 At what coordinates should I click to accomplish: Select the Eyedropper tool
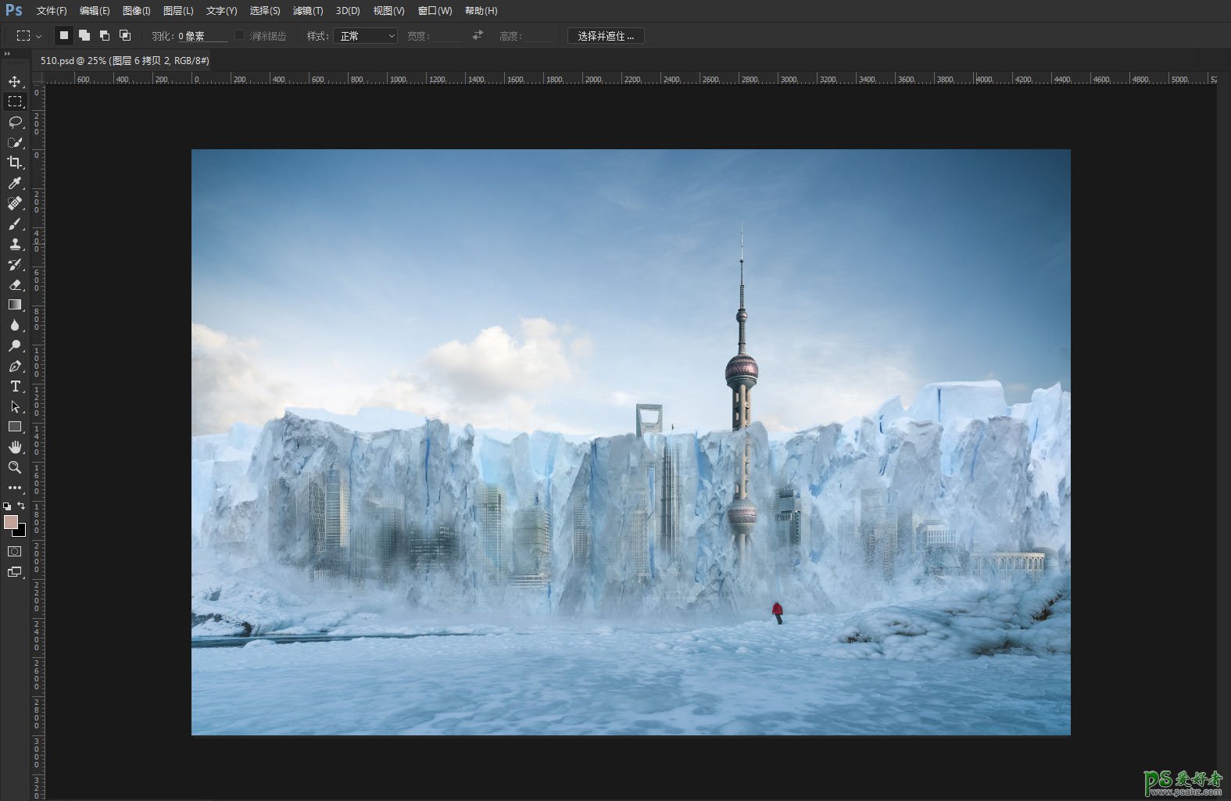[x=15, y=183]
